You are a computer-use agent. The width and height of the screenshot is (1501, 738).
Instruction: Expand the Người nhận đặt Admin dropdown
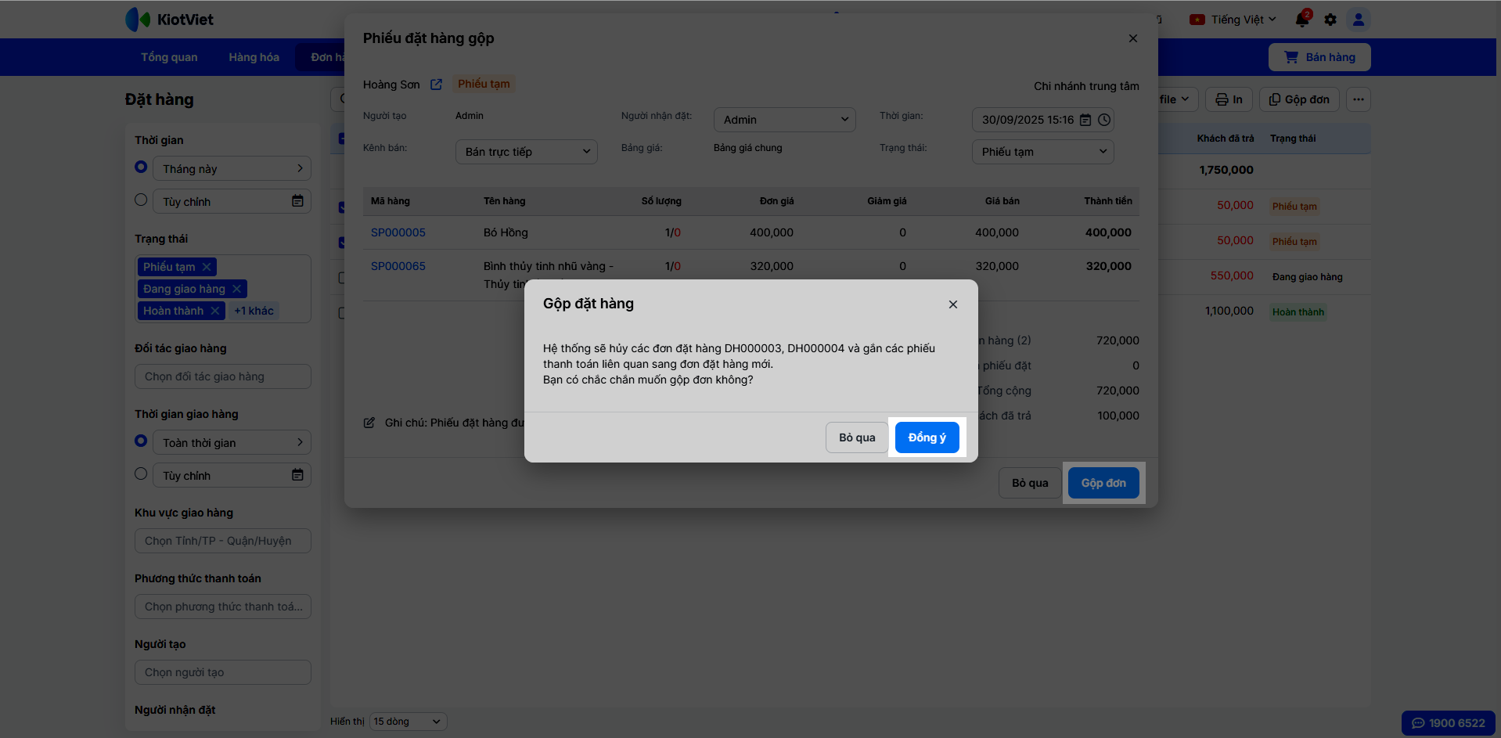click(784, 120)
